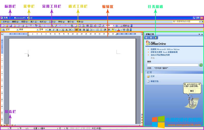Expand the Font Color dropdown arrow

coord(121,30)
